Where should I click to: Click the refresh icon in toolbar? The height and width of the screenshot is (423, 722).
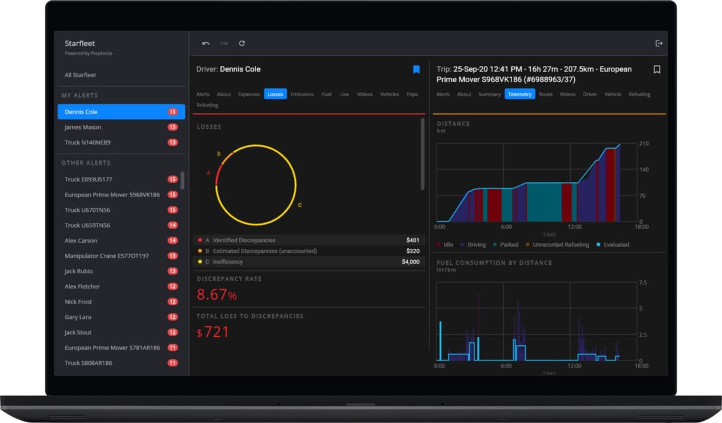pyautogui.click(x=242, y=43)
